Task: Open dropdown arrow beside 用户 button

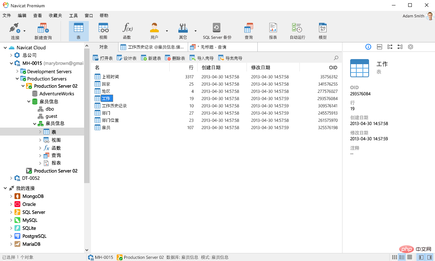Action: click(167, 31)
